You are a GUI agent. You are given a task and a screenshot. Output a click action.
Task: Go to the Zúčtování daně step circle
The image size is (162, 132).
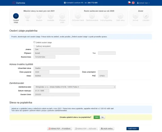tap(78, 16)
